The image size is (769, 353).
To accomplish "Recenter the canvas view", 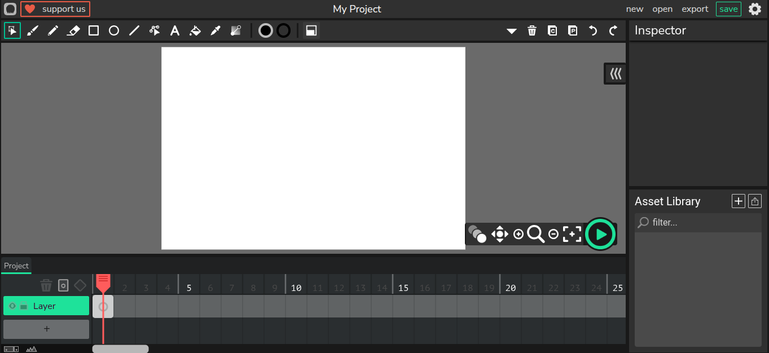I will pos(572,234).
